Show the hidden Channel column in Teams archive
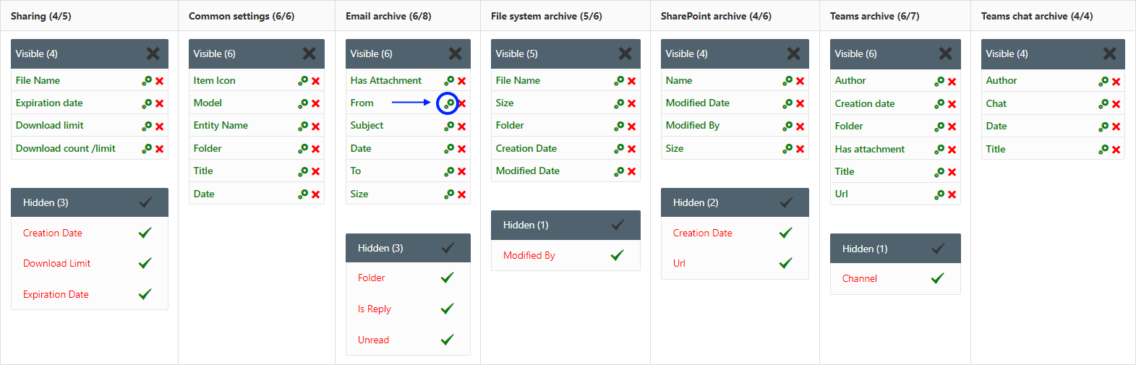 [x=937, y=278]
